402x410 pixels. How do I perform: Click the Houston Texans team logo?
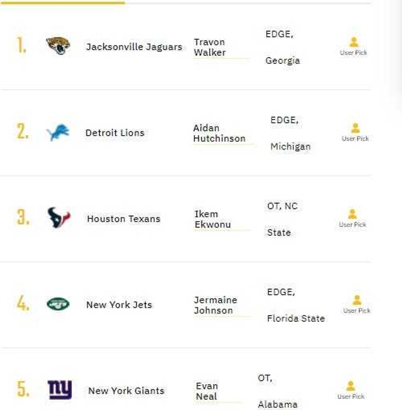(x=59, y=218)
